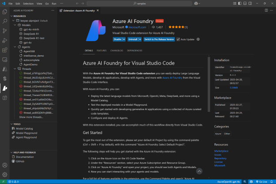Collapse the leoyao-aiproject node
Image resolution: width=276 pixels, height=184 pixels.
pyautogui.click(x=13, y=21)
